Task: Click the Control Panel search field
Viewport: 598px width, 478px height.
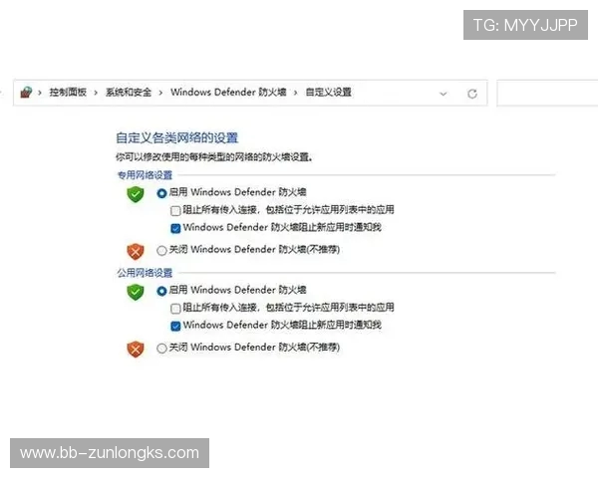Action: point(547,93)
